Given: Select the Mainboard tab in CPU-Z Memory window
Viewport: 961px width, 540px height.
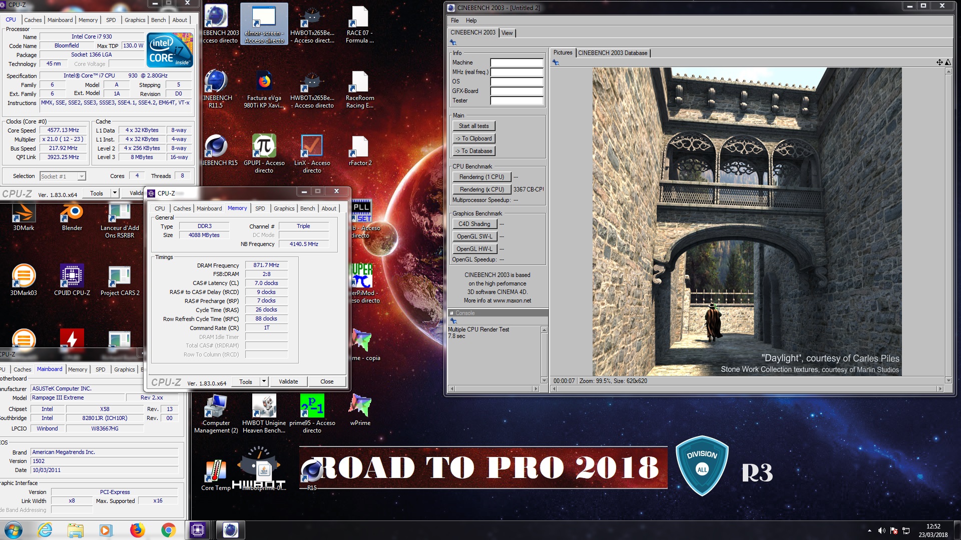Looking at the screenshot, I should click(x=209, y=208).
